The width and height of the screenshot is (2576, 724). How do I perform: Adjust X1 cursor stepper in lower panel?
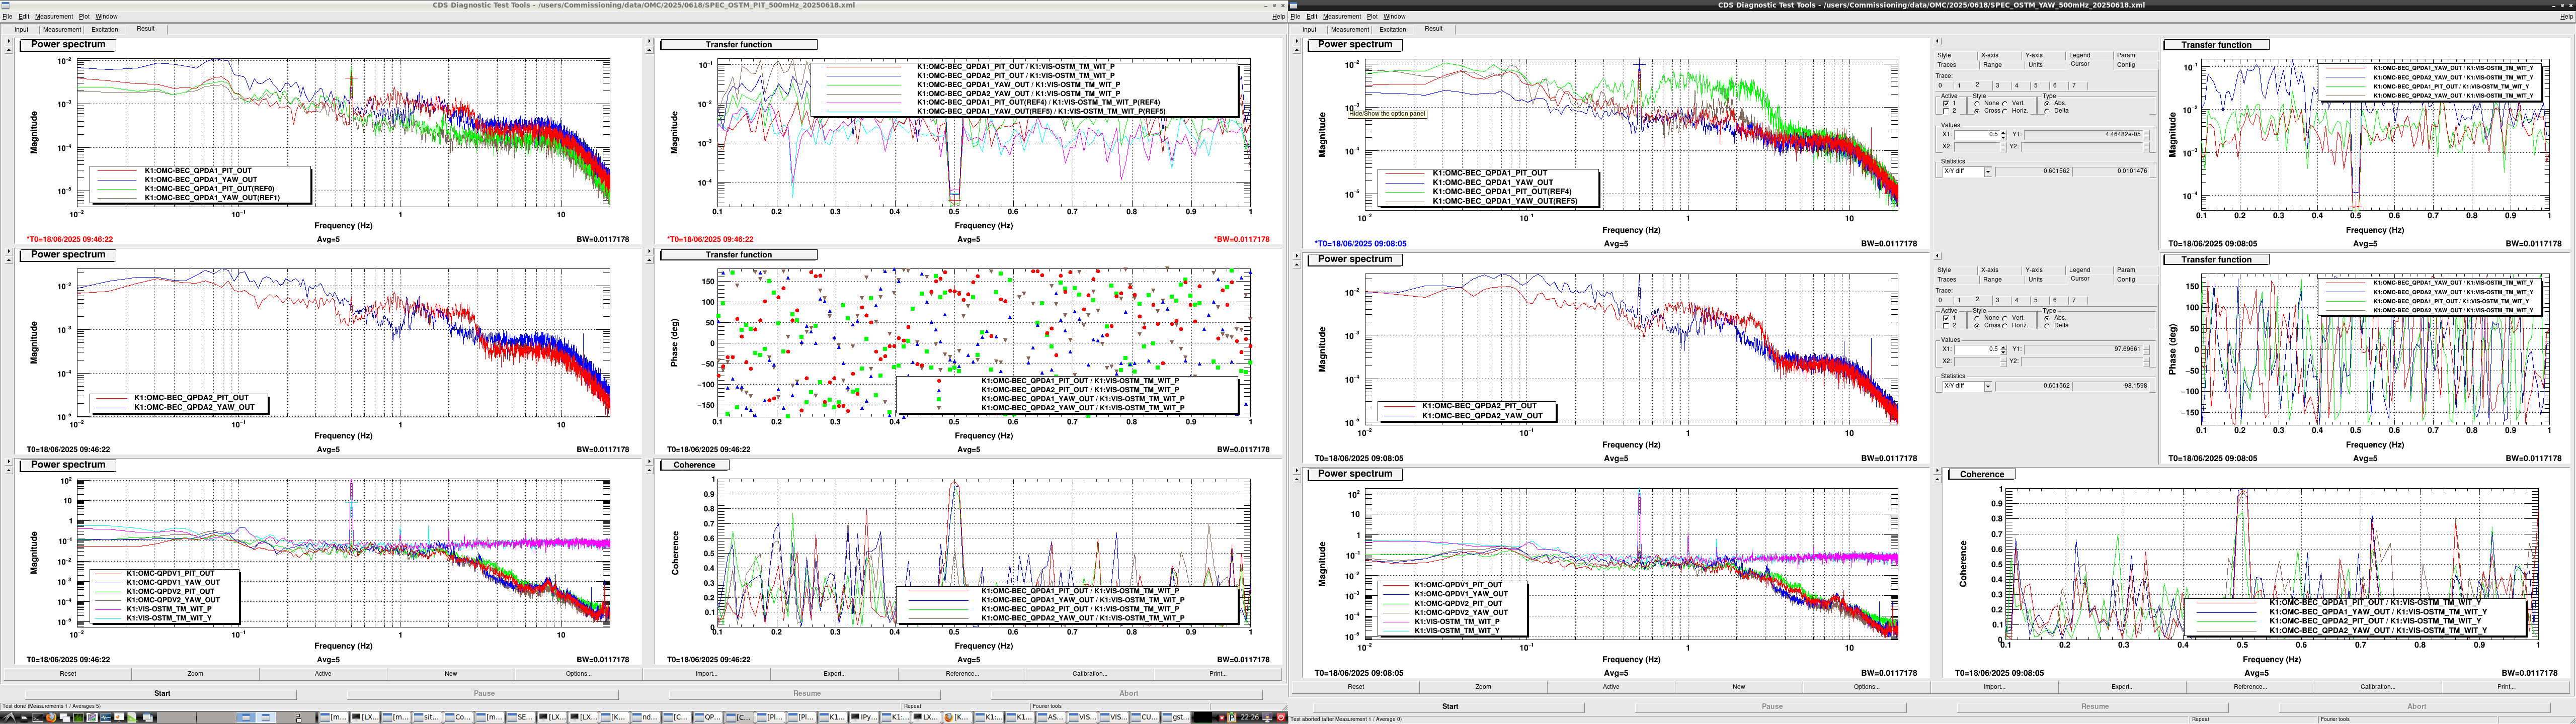[2003, 350]
